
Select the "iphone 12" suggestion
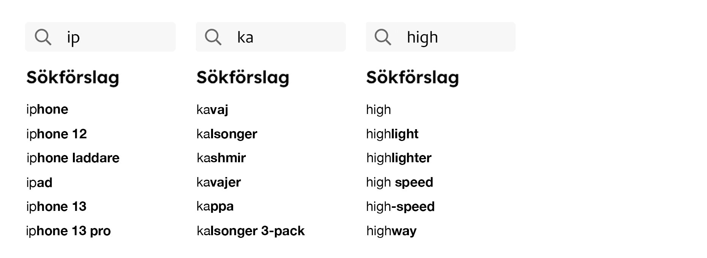[57, 134]
